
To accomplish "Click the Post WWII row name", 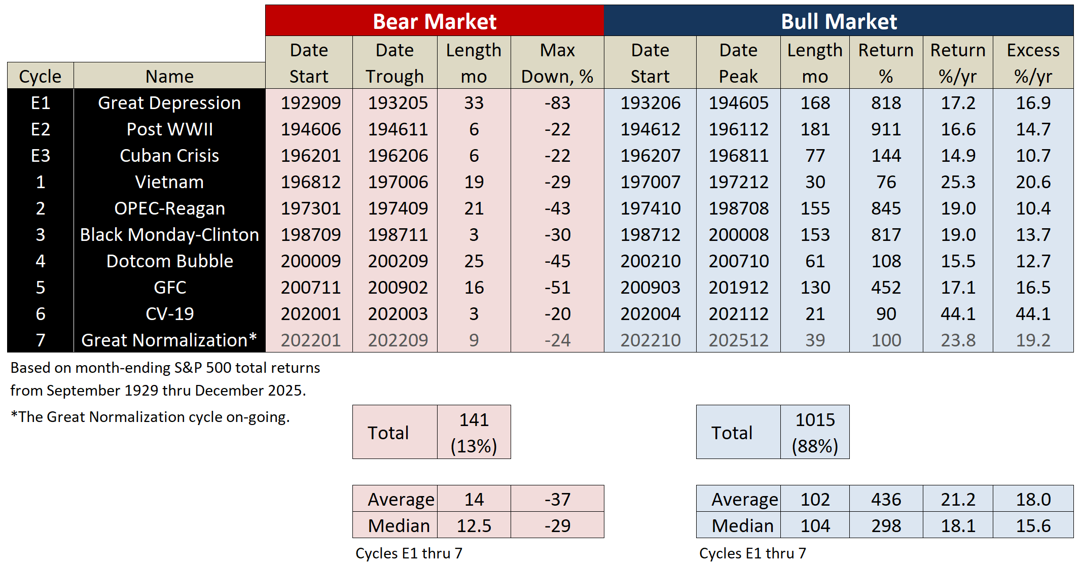I will [169, 129].
